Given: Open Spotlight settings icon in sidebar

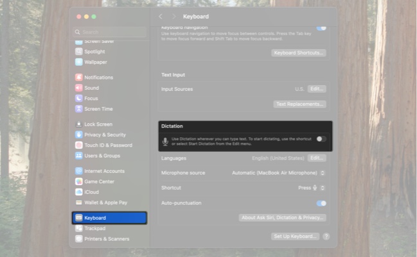Looking at the screenshot, I should tap(79, 51).
